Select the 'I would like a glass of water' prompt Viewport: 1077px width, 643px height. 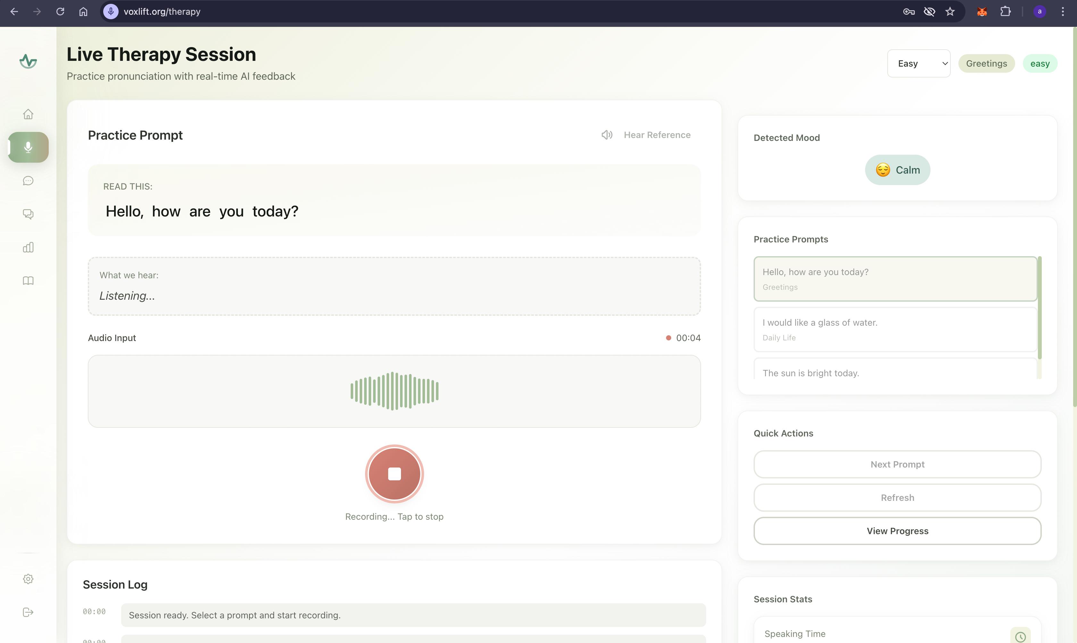(x=895, y=329)
